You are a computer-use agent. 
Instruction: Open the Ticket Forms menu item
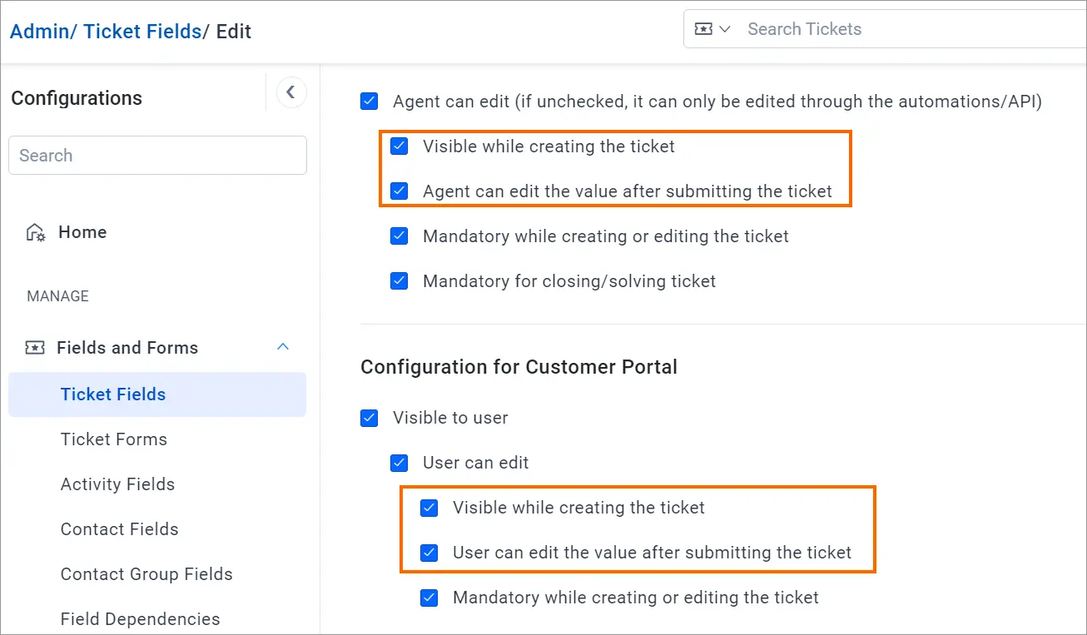114,439
